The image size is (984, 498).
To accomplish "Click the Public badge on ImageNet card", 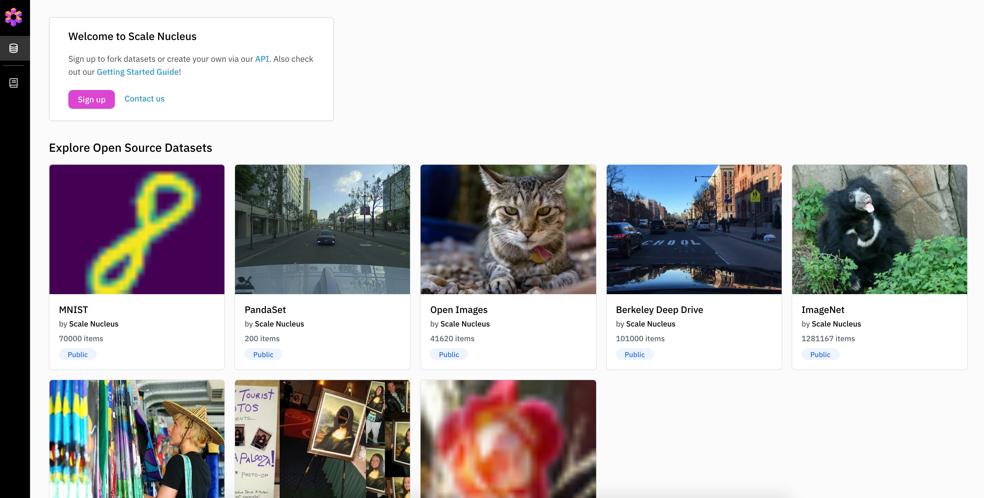I will click(x=820, y=354).
